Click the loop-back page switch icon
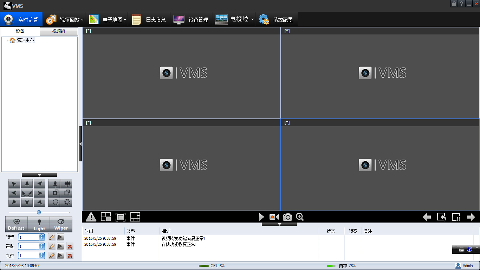This screenshot has width=480, height=270. (x=441, y=217)
